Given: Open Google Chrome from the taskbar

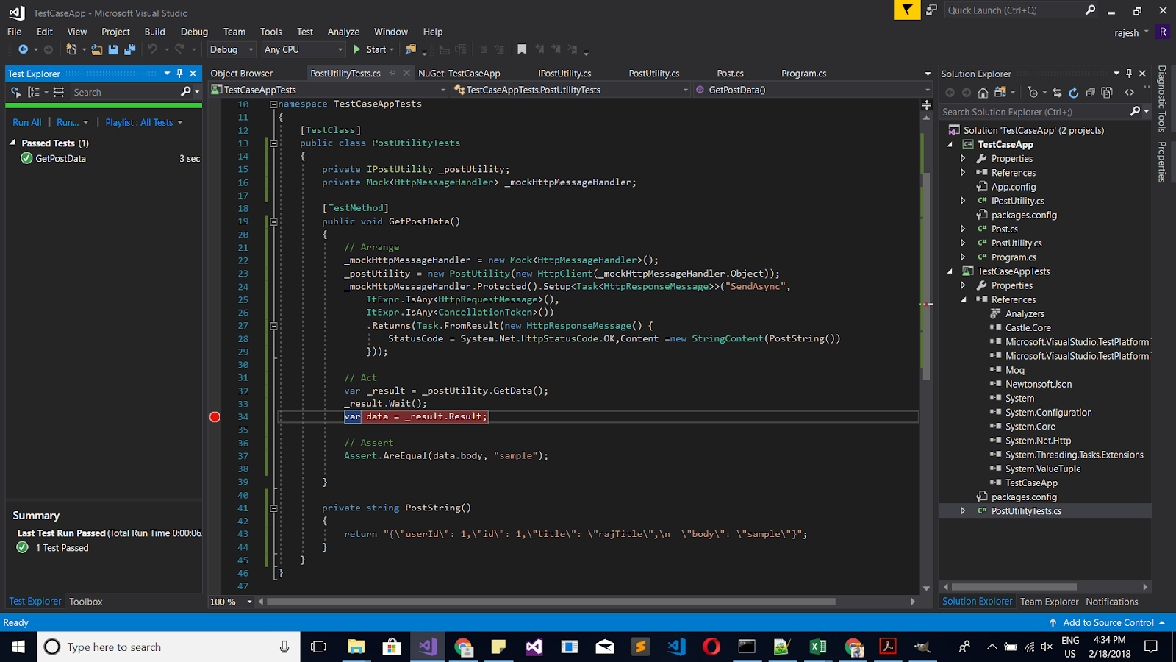Looking at the screenshot, I should click(x=462, y=647).
